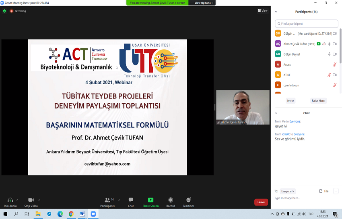Attach a file using the chat File icon
The width and height of the screenshot is (342, 219).
tap(324, 191)
